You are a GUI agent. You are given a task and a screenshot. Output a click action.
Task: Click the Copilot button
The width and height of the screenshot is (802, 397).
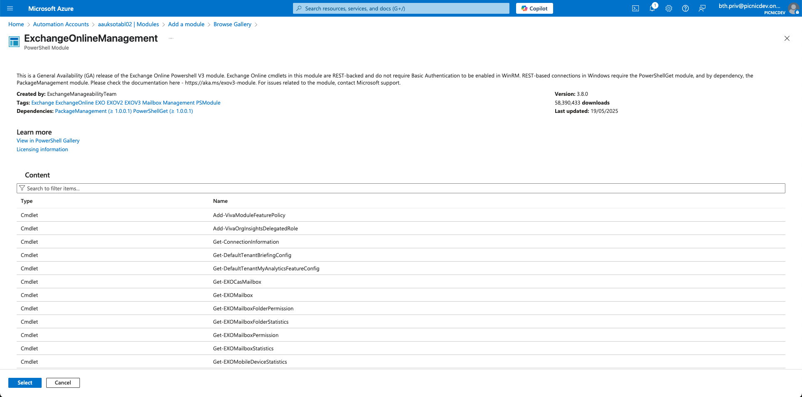[534, 8]
